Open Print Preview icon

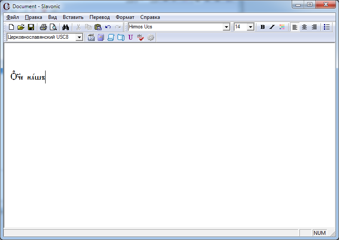pos(53,27)
